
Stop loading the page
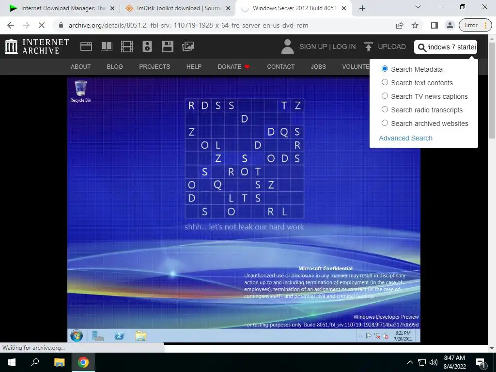[42, 25]
